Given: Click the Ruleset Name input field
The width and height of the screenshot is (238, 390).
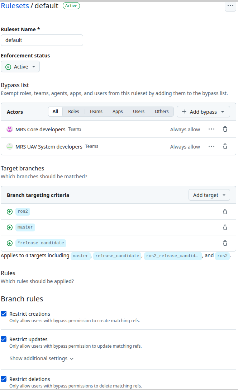Looking at the screenshot, I should 42,40.
